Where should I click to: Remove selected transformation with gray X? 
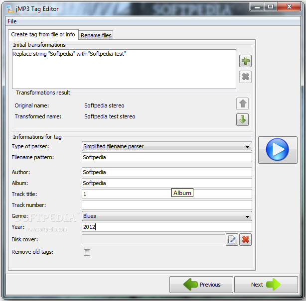[245, 77]
